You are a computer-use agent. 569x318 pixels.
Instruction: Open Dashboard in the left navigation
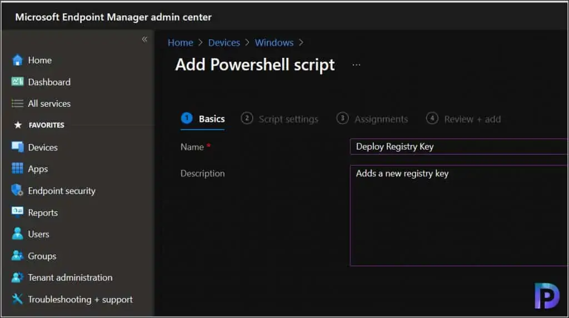[x=49, y=82]
